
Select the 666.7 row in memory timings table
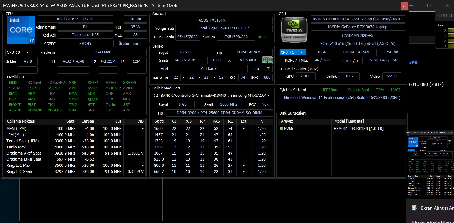tap(212, 172)
